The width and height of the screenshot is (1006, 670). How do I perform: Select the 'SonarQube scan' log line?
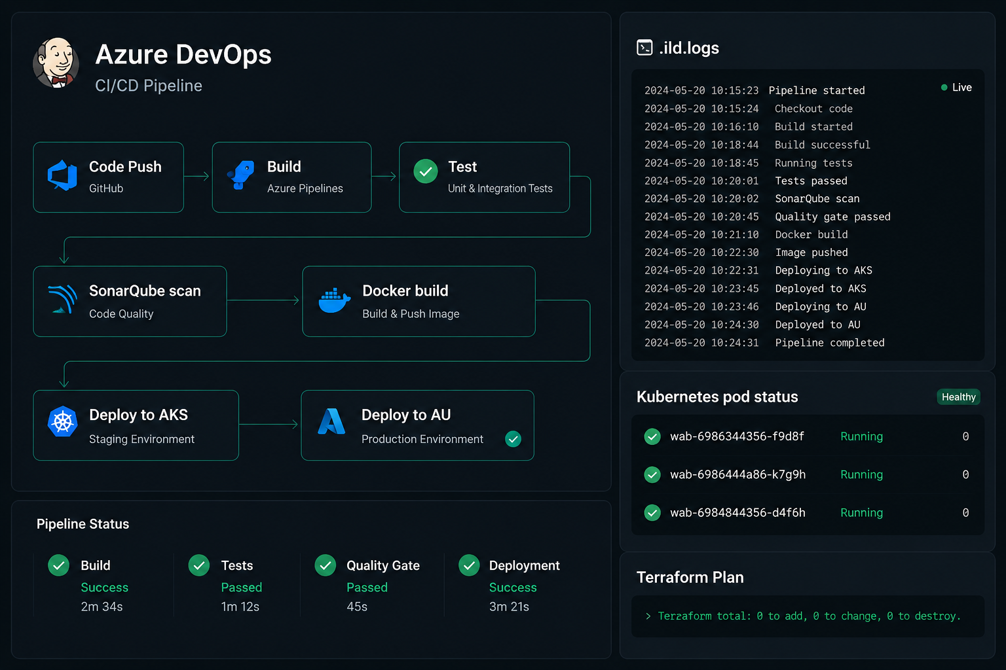point(752,198)
